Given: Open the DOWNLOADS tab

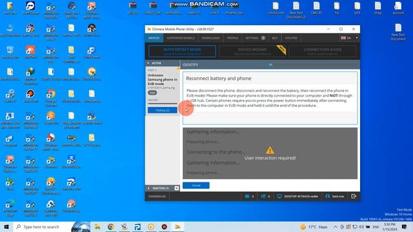Looking at the screenshot, I should [211, 38].
